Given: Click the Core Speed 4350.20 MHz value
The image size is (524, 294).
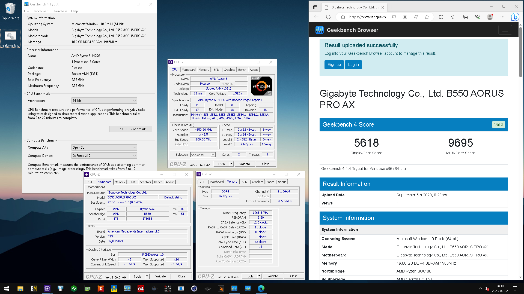Looking at the screenshot, I should point(204,130).
